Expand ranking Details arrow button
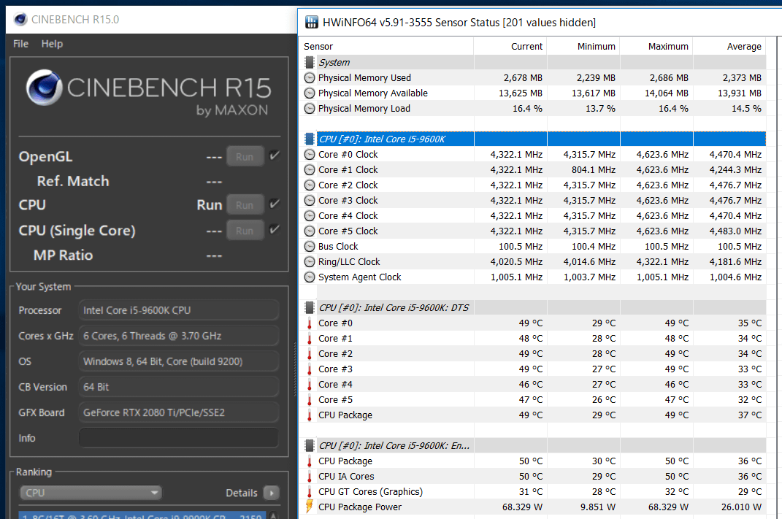 [x=272, y=493]
